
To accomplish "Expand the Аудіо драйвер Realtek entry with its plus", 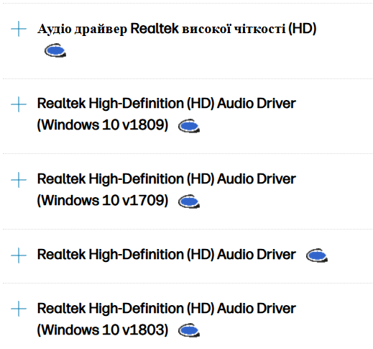I will click(19, 29).
